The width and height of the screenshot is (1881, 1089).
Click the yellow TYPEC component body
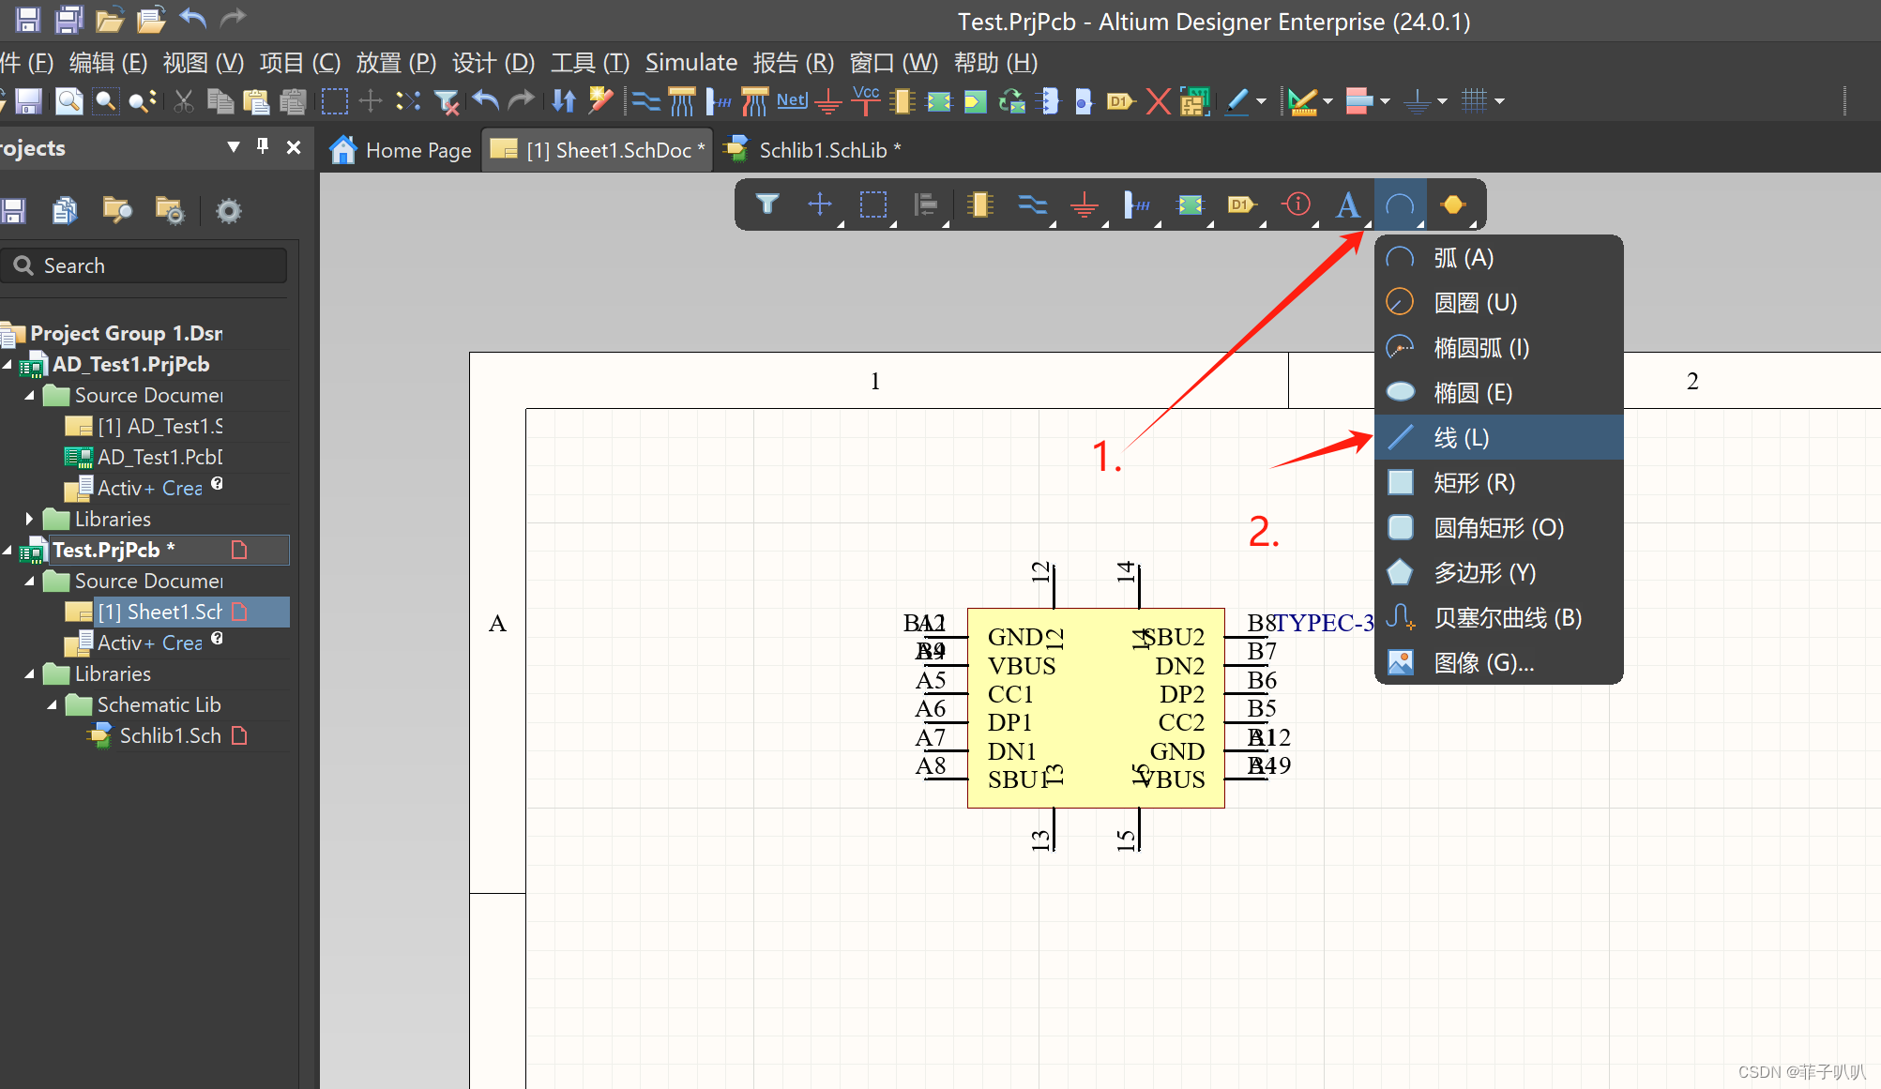1096,708
